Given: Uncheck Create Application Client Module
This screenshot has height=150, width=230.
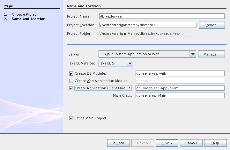Looking at the screenshot, I should click(71, 88).
